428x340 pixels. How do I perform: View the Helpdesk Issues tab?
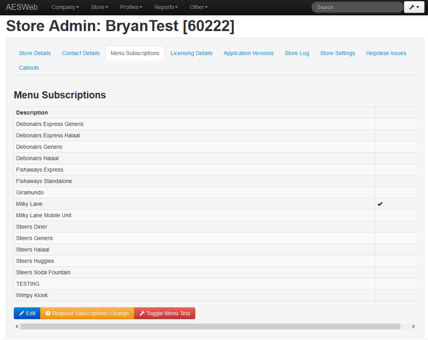pyautogui.click(x=386, y=53)
